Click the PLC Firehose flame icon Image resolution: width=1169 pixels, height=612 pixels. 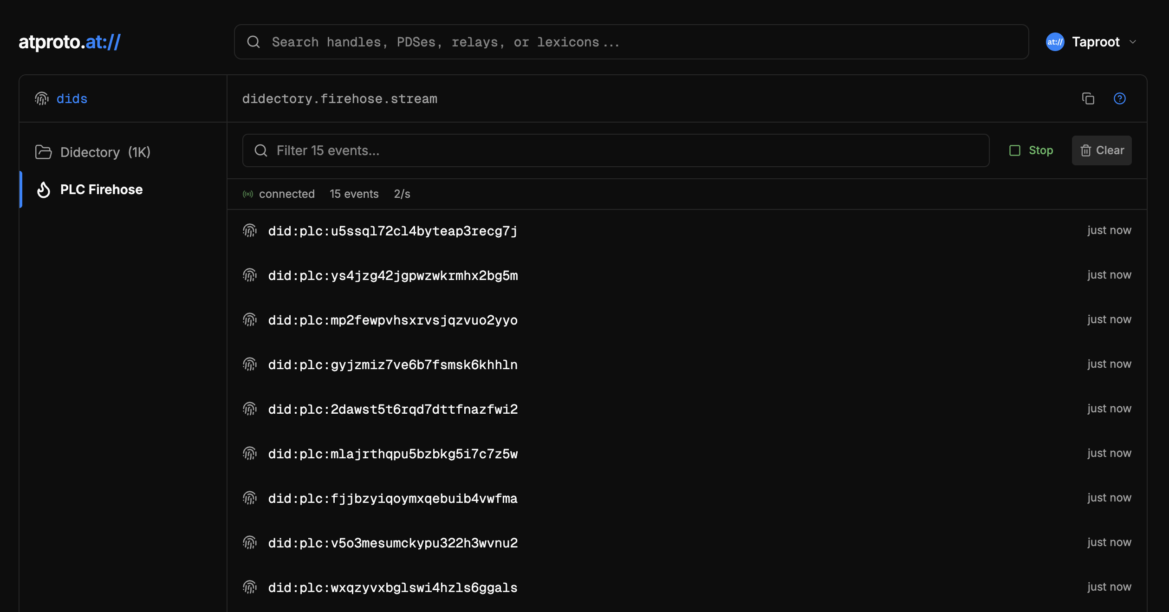[x=44, y=189]
